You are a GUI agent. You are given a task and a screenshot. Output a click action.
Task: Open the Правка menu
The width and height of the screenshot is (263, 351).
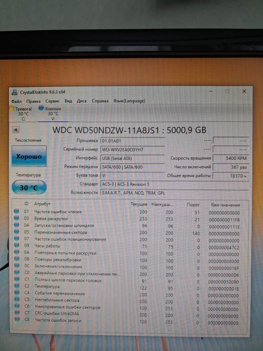(34, 101)
